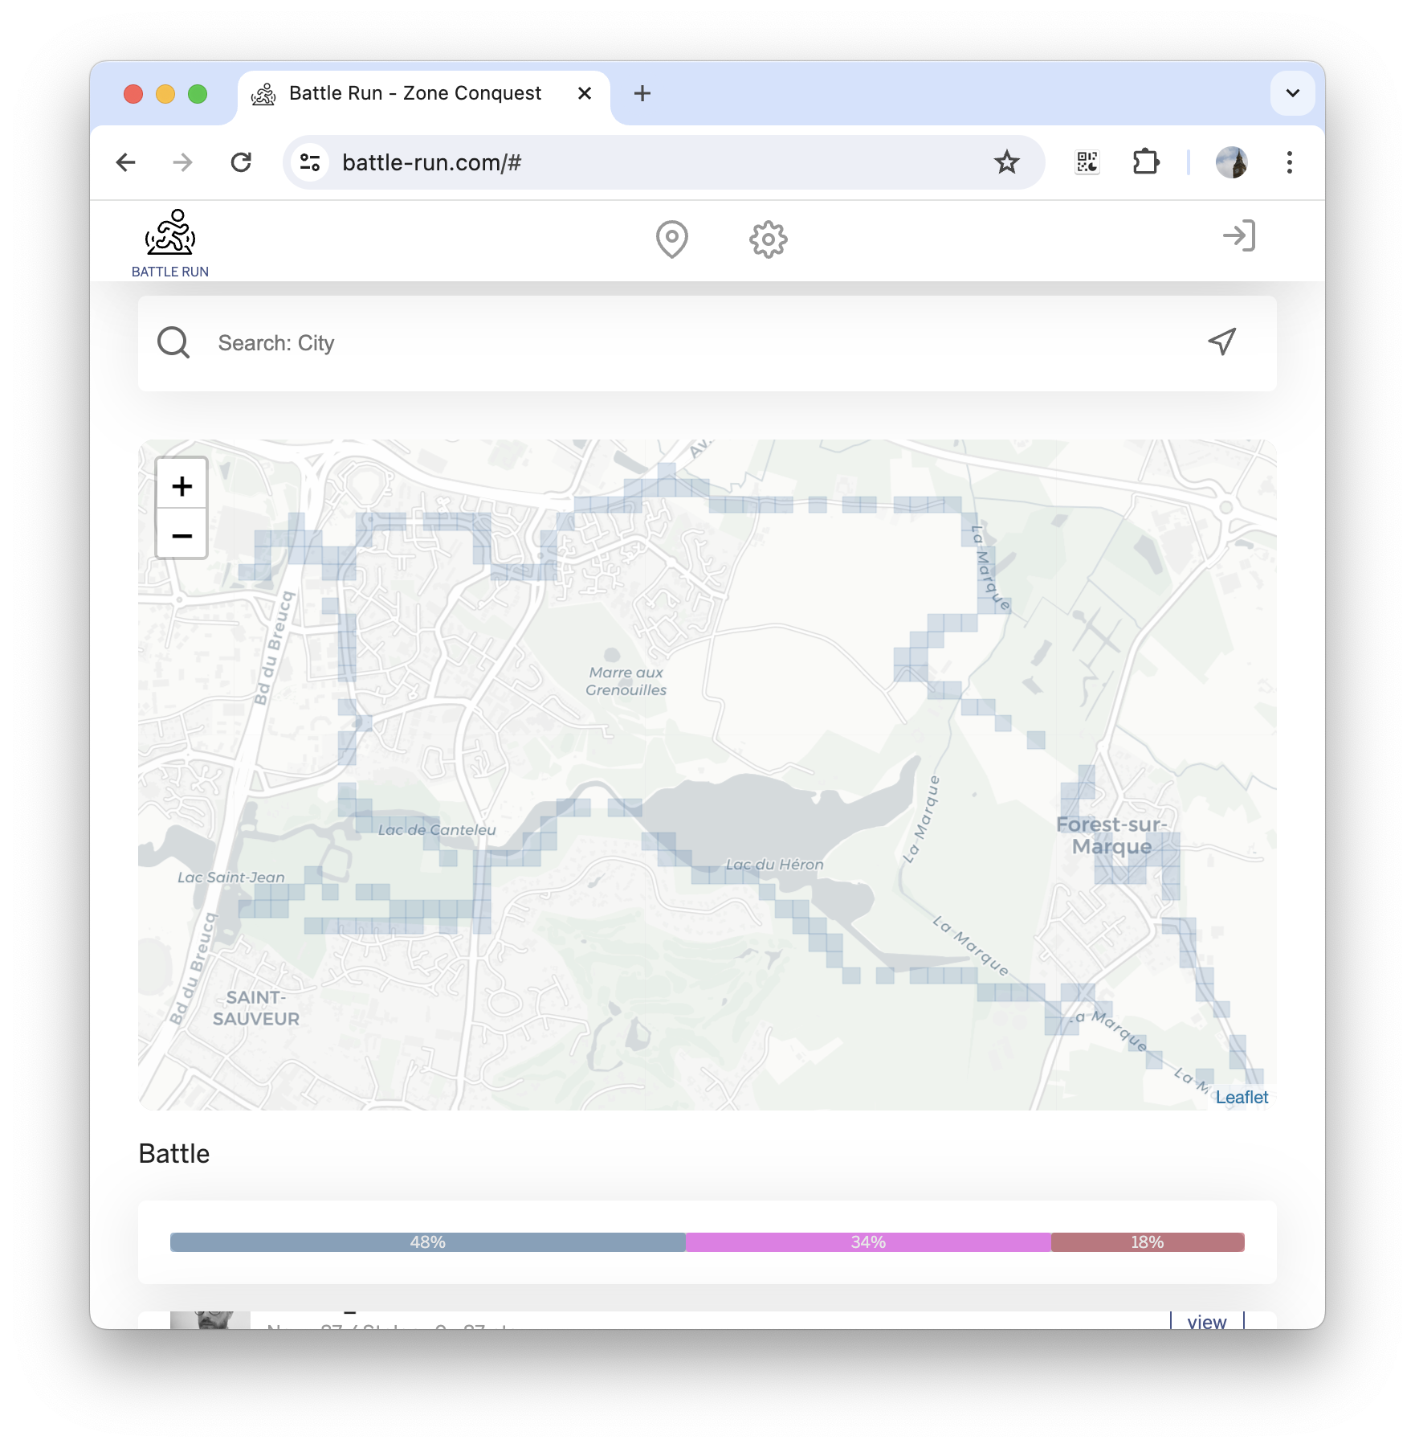Use my current location arrow
Screen dimensions: 1415x1448
(x=1222, y=342)
